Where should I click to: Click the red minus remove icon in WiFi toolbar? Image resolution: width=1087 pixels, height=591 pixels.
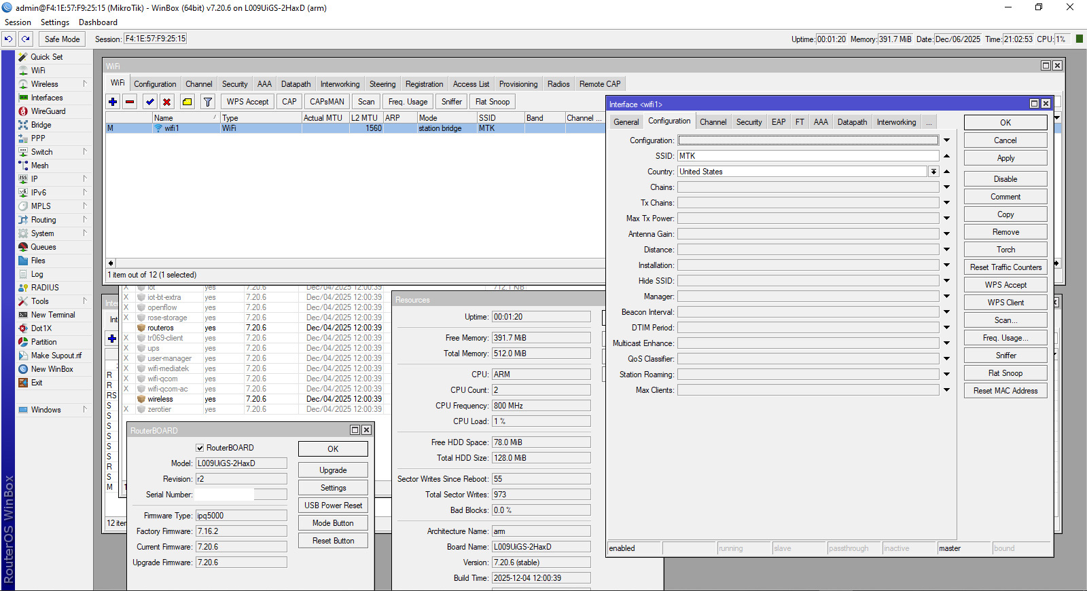130,102
